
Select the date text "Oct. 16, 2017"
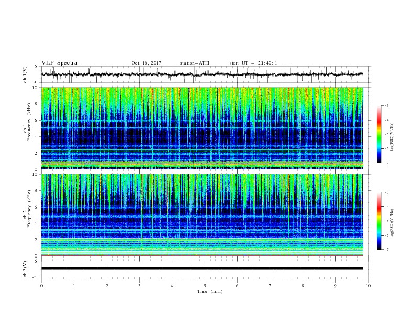tap(146, 63)
